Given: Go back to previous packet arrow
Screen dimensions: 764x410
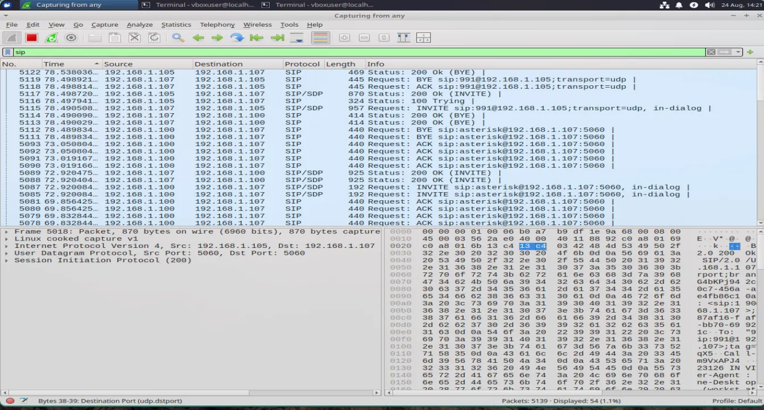Looking at the screenshot, I should (198, 38).
